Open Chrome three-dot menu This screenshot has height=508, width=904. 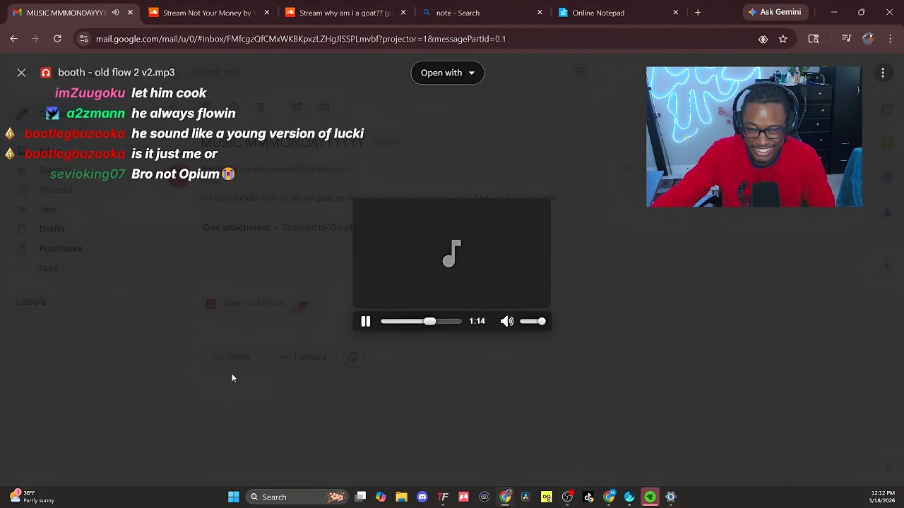click(890, 39)
